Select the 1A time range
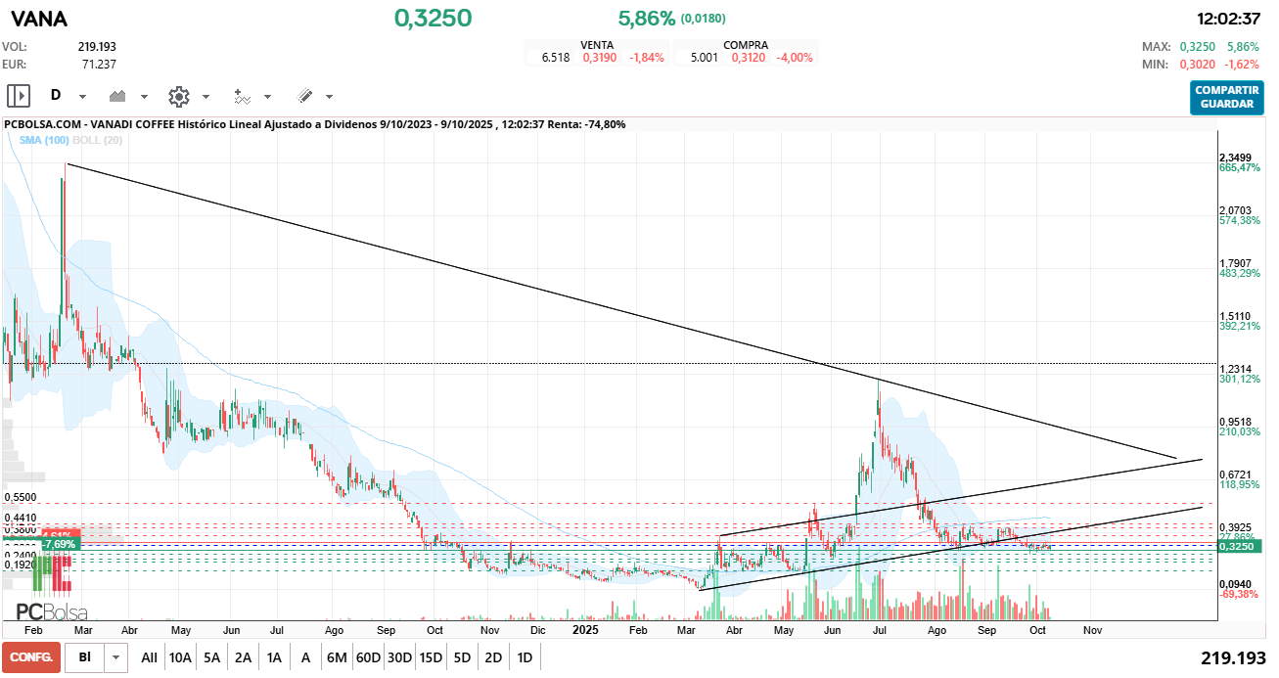Image resolution: width=1279 pixels, height=678 pixels. coord(274,657)
